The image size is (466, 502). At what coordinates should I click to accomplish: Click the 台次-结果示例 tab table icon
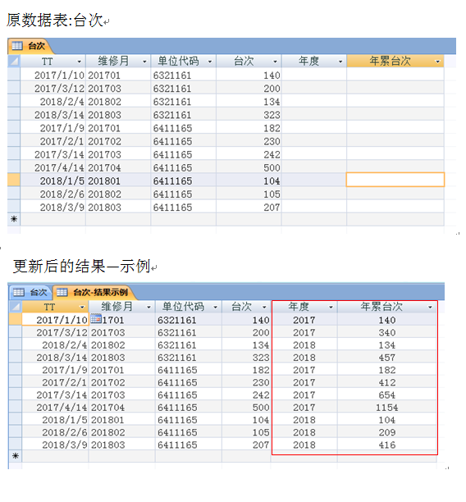click(x=62, y=292)
